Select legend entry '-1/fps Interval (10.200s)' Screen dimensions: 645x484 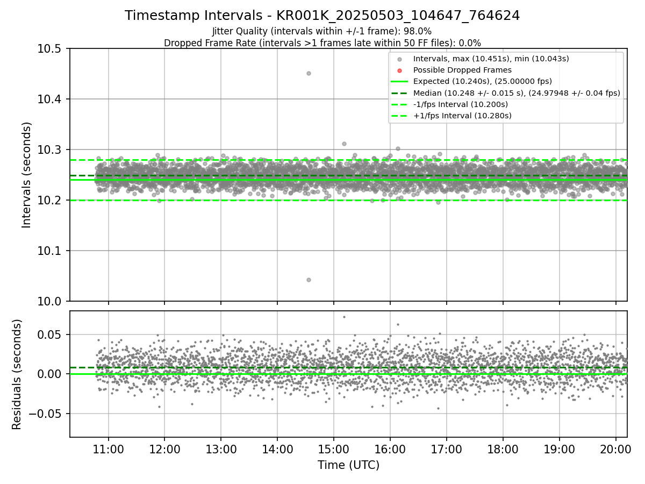coord(460,104)
